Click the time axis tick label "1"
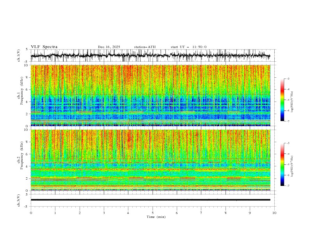This screenshot has width=309, height=239. pos(55,213)
